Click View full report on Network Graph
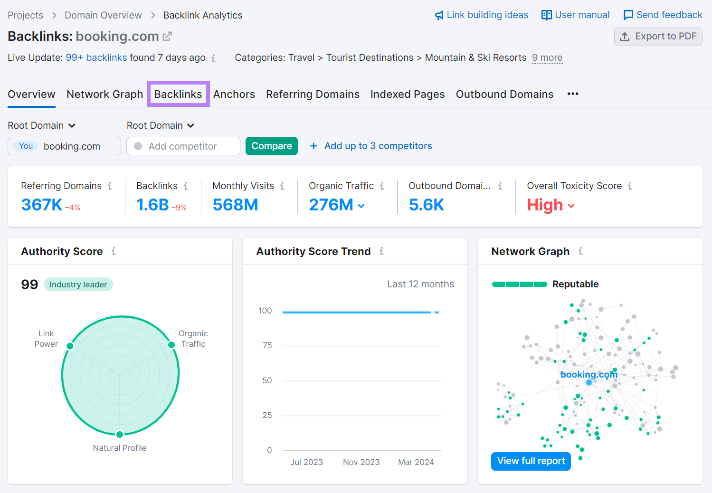Image resolution: width=712 pixels, height=493 pixels. 531,461
